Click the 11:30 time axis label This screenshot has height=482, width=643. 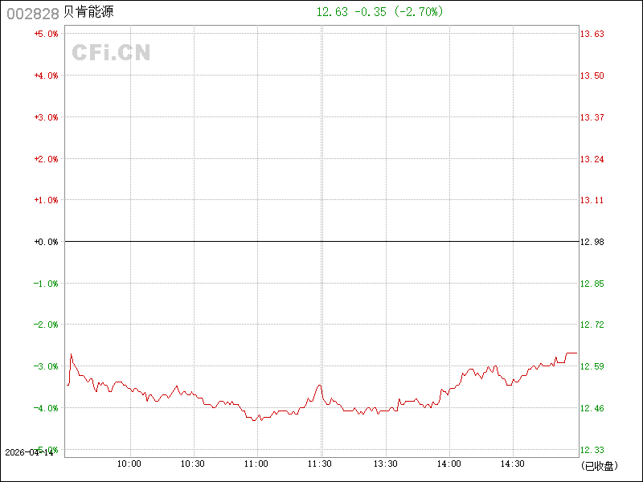tap(321, 464)
